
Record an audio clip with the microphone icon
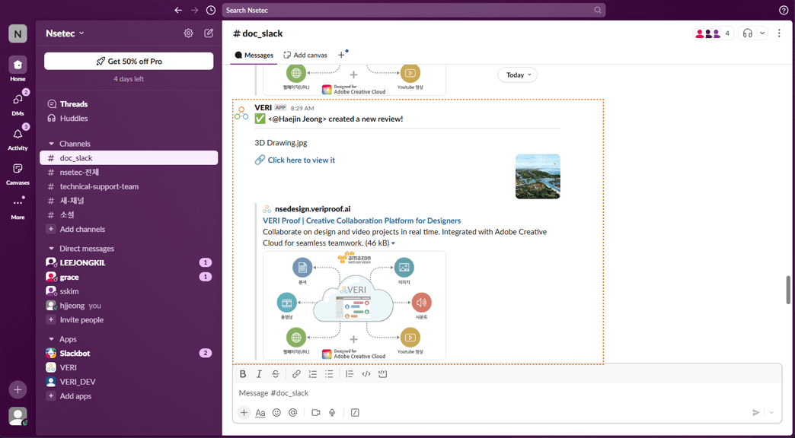(x=331, y=412)
